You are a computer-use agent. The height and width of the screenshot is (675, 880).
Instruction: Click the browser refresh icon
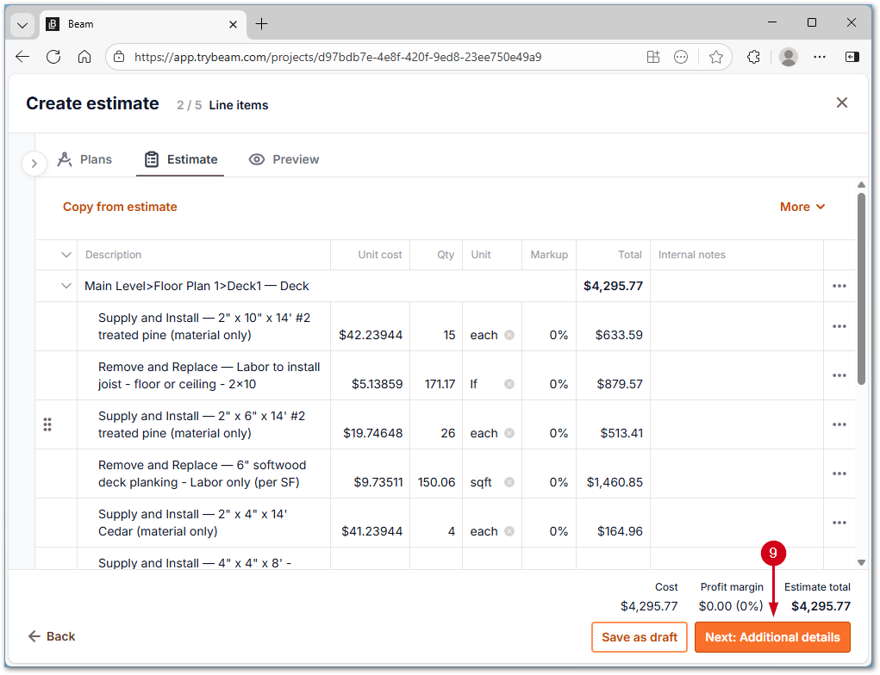(x=53, y=57)
